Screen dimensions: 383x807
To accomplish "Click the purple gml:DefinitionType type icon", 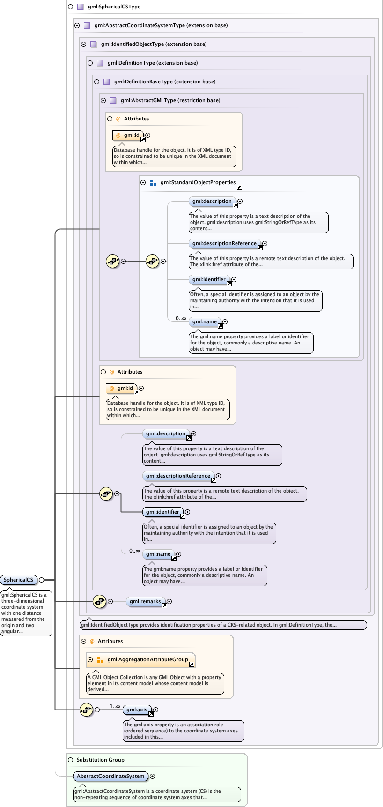I will pyautogui.click(x=100, y=63).
